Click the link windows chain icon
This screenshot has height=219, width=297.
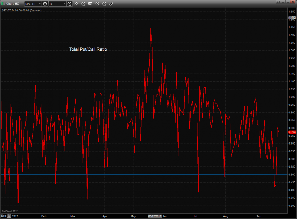(111, 4)
